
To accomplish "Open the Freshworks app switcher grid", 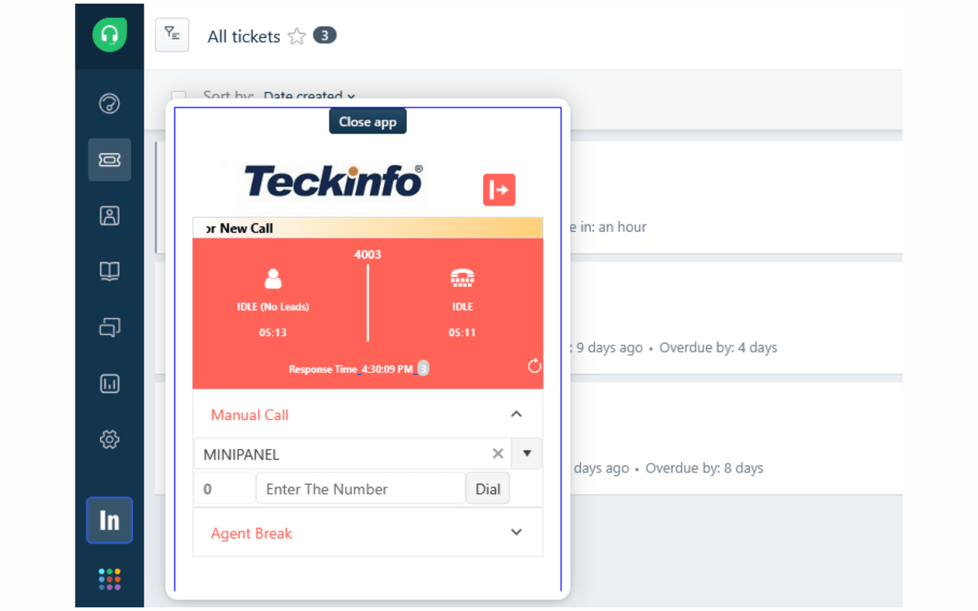I will click(x=109, y=578).
